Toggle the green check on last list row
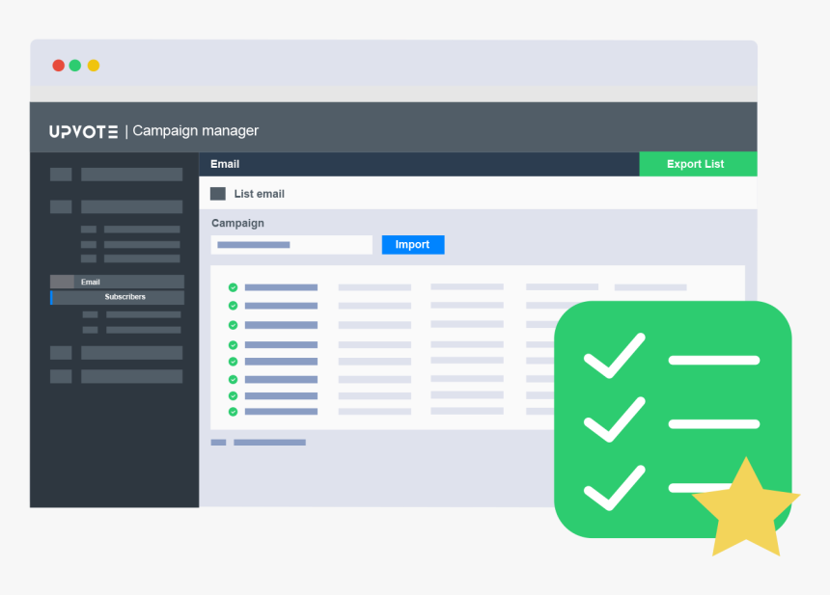This screenshot has width=830, height=595. 233,412
